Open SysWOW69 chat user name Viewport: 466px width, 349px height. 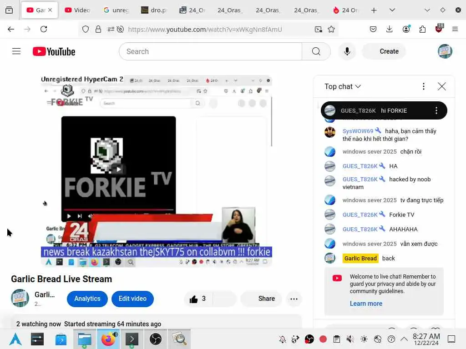[x=358, y=131]
